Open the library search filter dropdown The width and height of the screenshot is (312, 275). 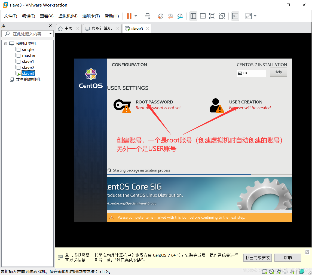tap(51, 34)
